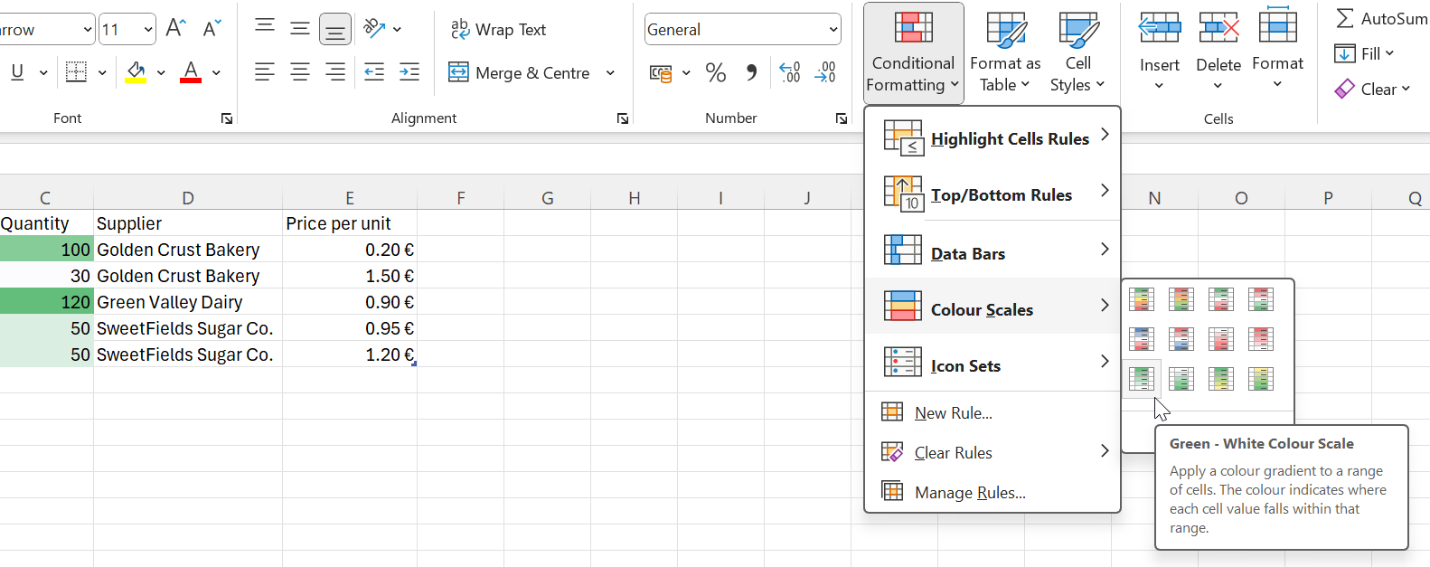Select Red-White-Blue colour scale

[1181, 338]
